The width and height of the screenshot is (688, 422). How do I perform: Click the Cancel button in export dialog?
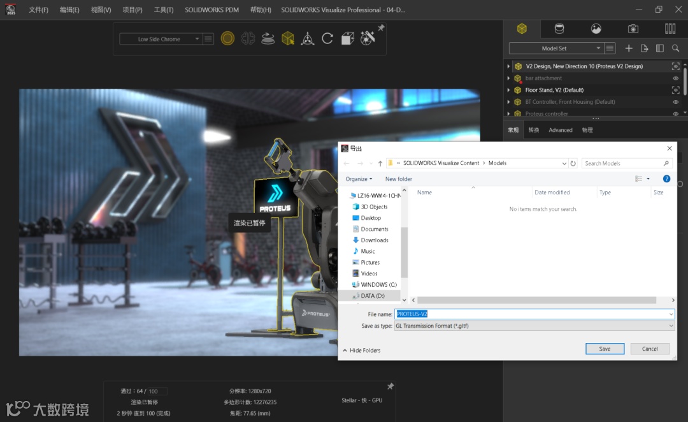(x=650, y=349)
